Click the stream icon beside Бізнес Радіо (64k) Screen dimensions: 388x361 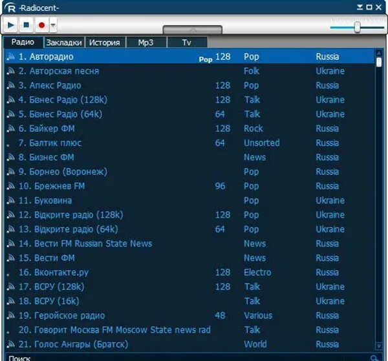click(x=10, y=114)
